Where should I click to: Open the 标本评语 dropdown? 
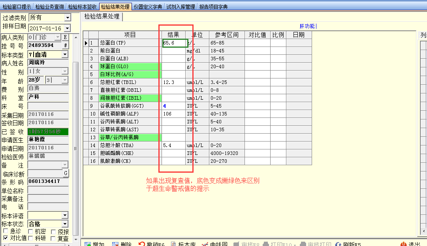pyautogui.click(x=65, y=215)
